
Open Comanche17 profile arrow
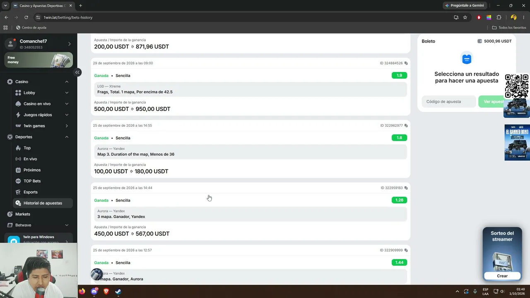pyautogui.click(x=69, y=44)
